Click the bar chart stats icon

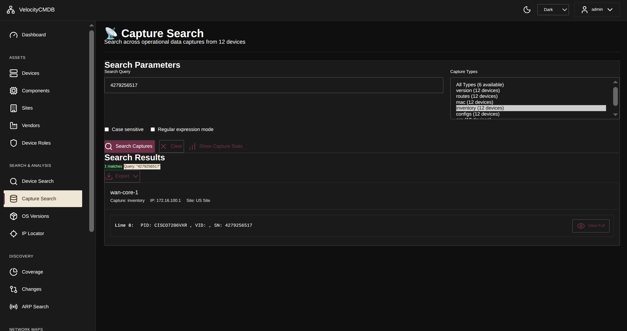point(192,146)
